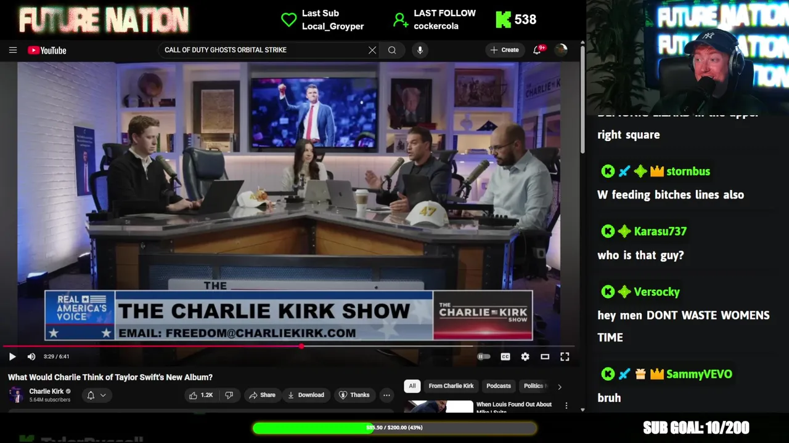Select the All filter chip
The image size is (789, 443).
tap(412, 386)
